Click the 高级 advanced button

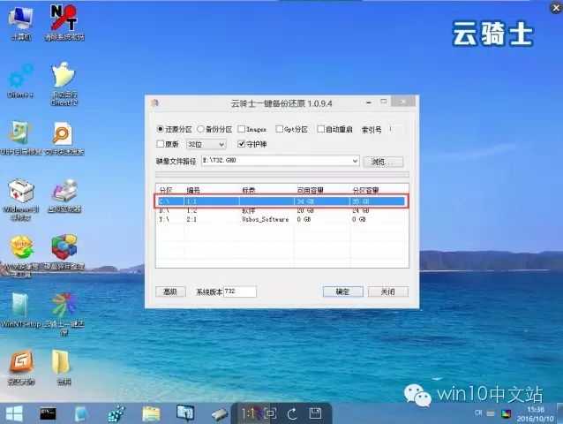click(170, 291)
